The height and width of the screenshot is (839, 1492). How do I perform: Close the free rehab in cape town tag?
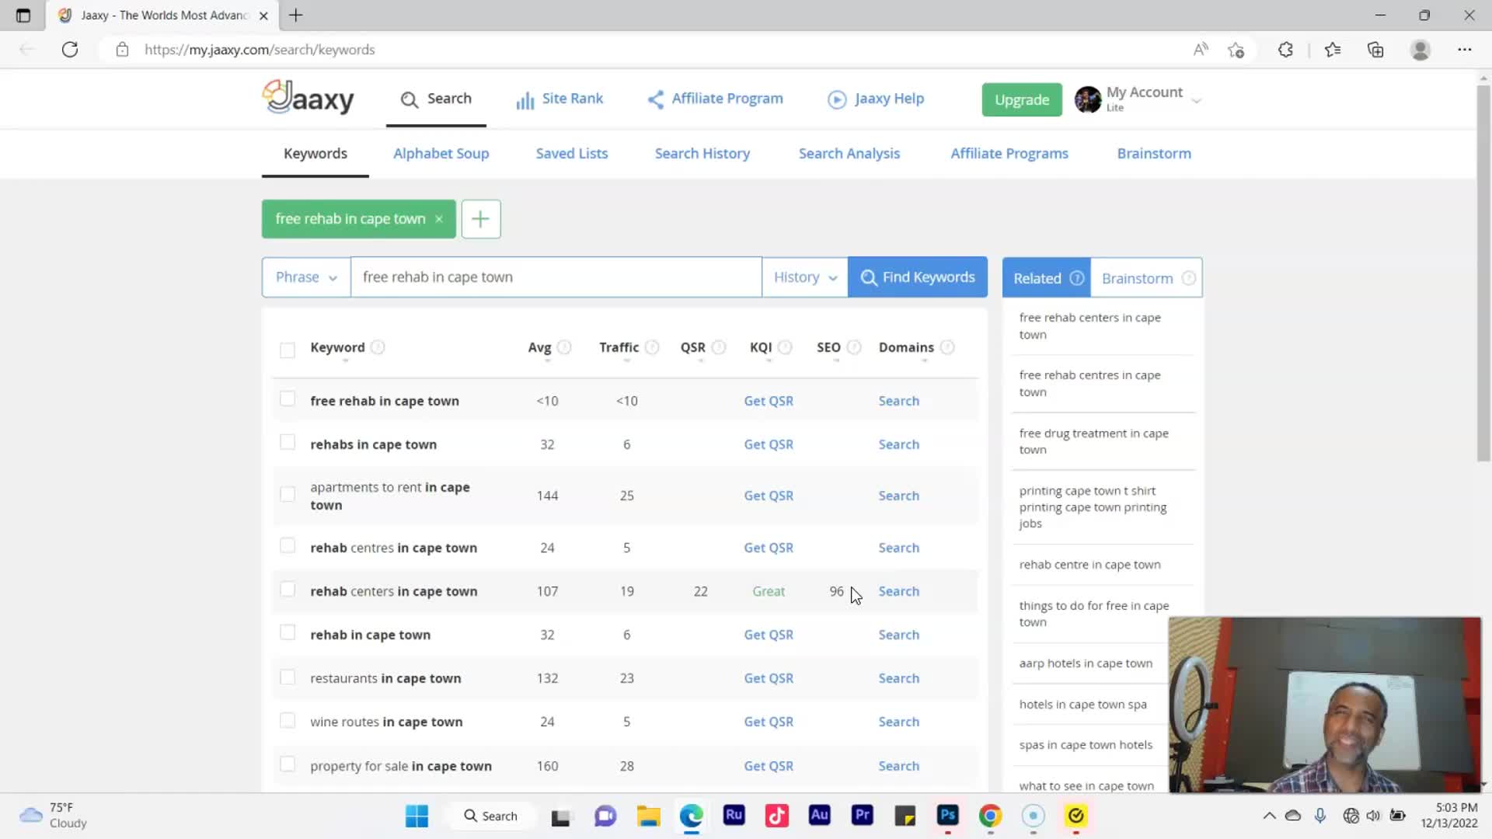439,219
